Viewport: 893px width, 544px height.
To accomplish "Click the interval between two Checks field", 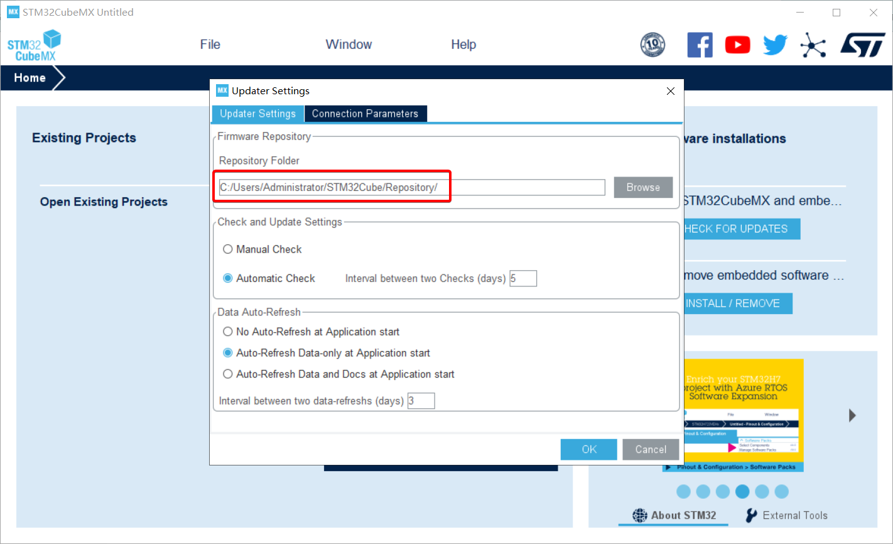I will (523, 278).
